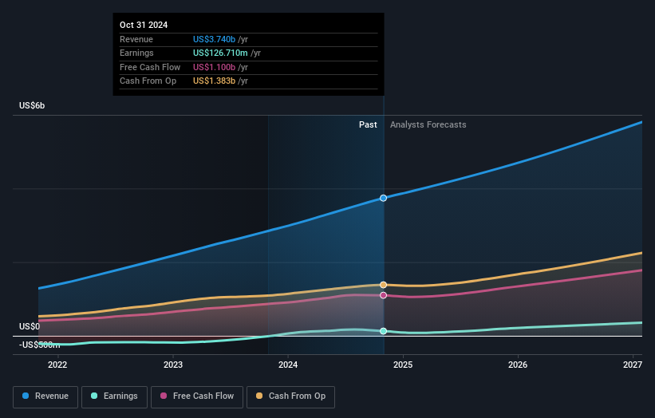Click the Earnings row label in tooltip
This screenshot has width=655, height=418.
click(136, 53)
